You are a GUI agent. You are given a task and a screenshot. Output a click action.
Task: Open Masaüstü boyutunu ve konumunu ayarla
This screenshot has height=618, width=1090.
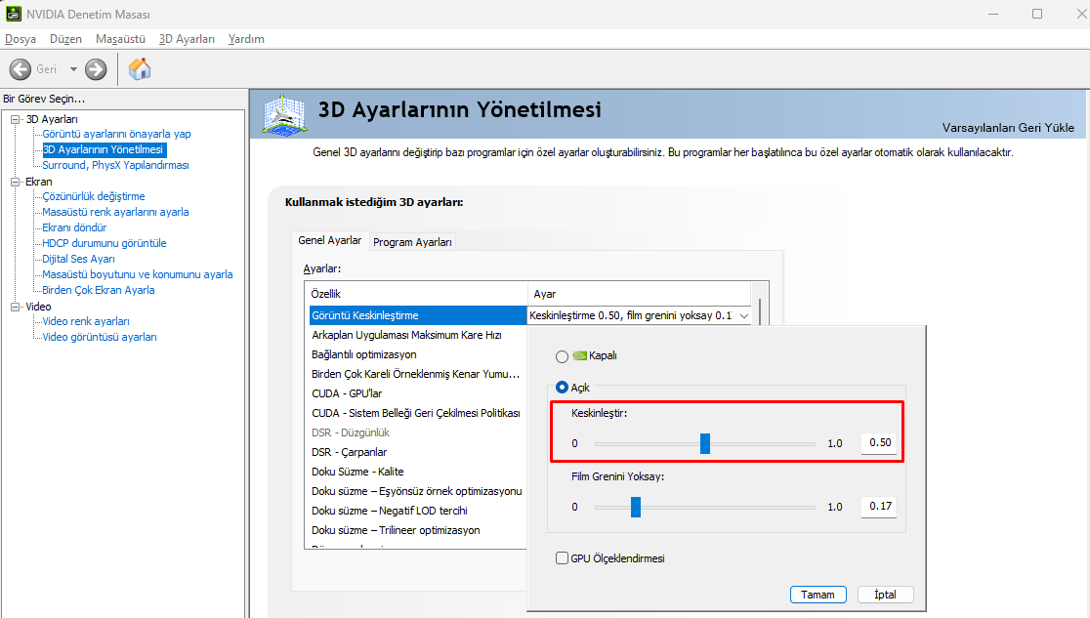pos(137,274)
